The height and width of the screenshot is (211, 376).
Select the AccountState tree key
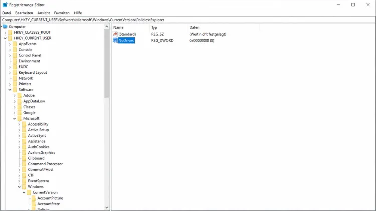(x=49, y=204)
